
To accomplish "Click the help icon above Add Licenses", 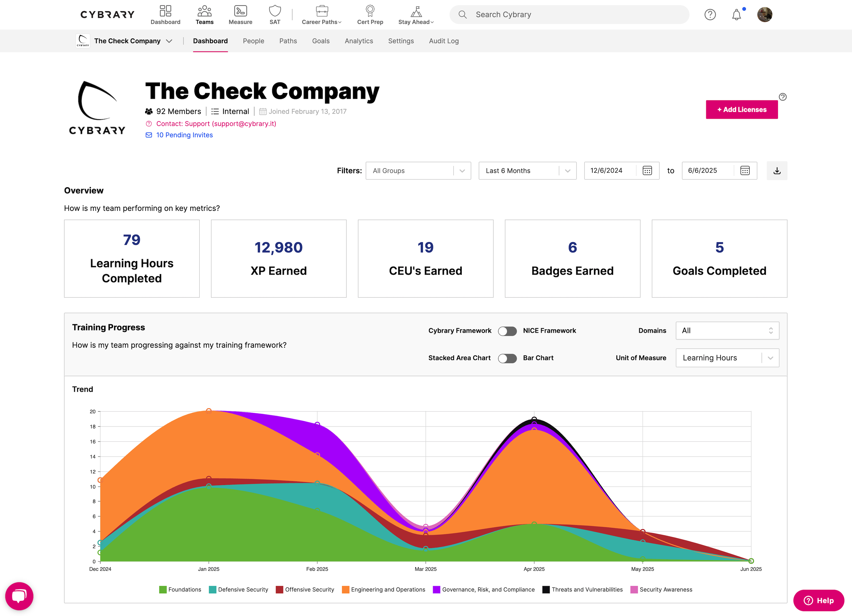I will pyautogui.click(x=783, y=97).
